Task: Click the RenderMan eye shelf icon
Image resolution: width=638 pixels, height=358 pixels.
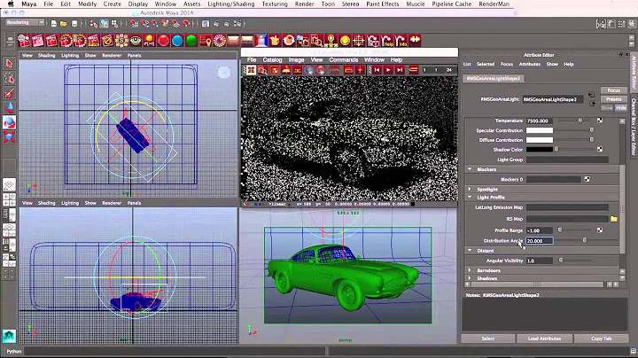Action: [x=136, y=41]
